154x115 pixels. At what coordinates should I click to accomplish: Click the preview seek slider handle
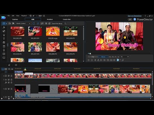90,53
